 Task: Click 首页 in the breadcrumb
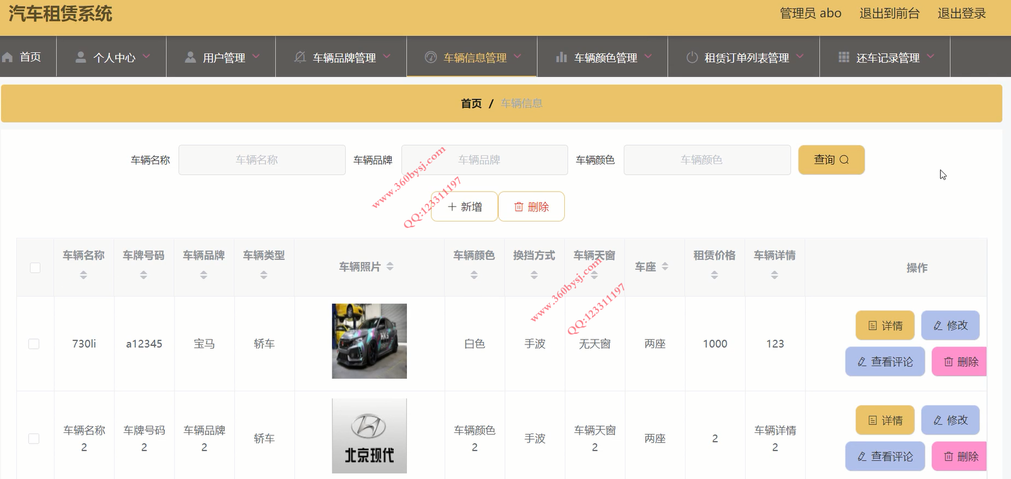pyautogui.click(x=471, y=103)
